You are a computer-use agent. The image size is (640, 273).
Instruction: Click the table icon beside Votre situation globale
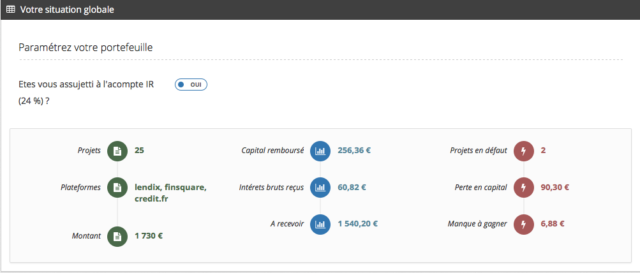coord(10,10)
